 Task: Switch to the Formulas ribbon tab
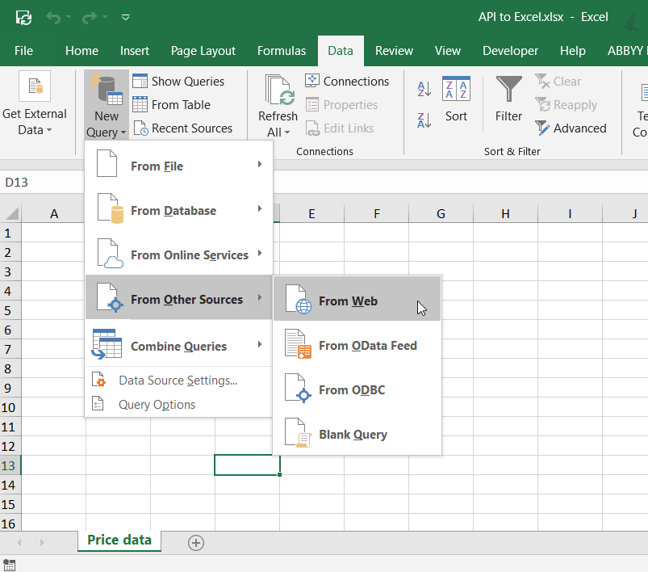point(281,50)
